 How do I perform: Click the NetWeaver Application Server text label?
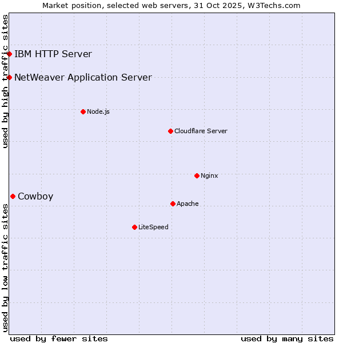pyautogui.click(x=83, y=77)
